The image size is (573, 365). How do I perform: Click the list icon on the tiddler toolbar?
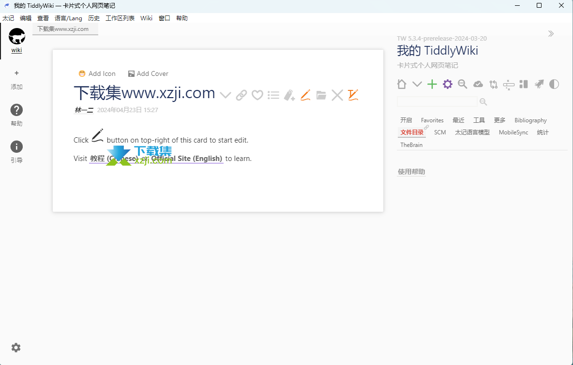tap(273, 95)
